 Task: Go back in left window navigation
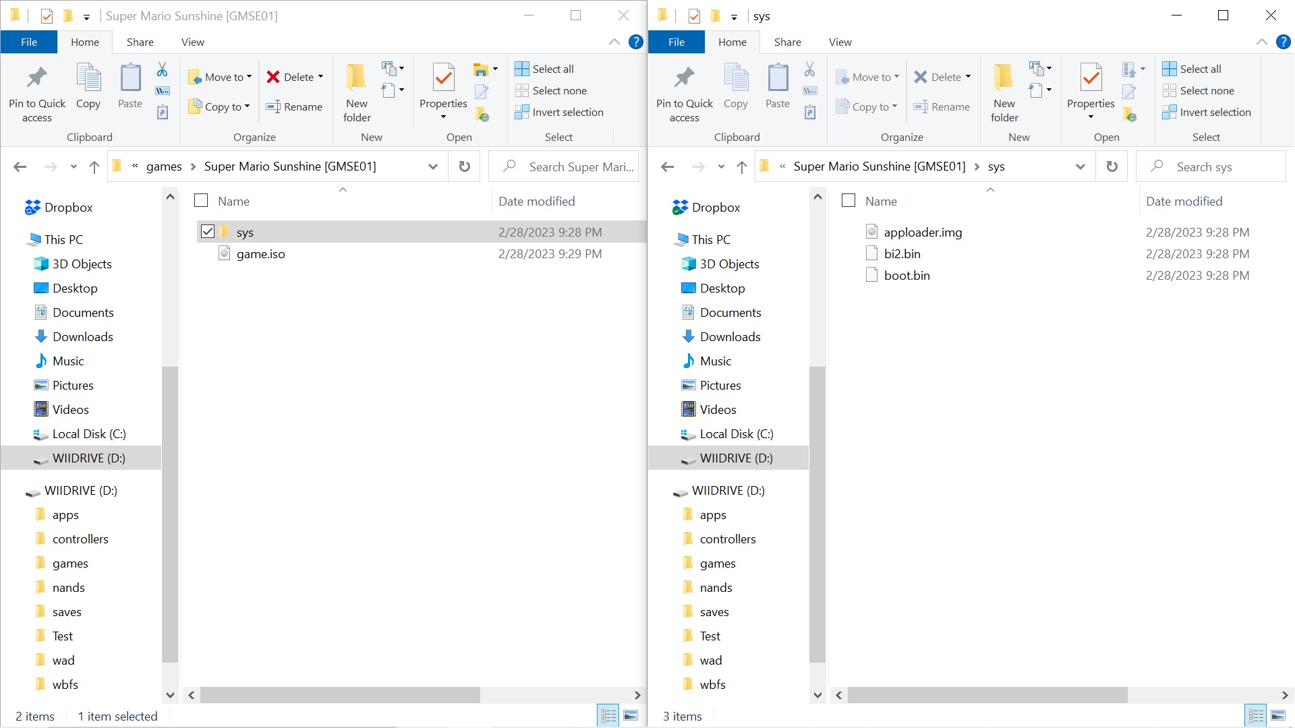point(20,166)
